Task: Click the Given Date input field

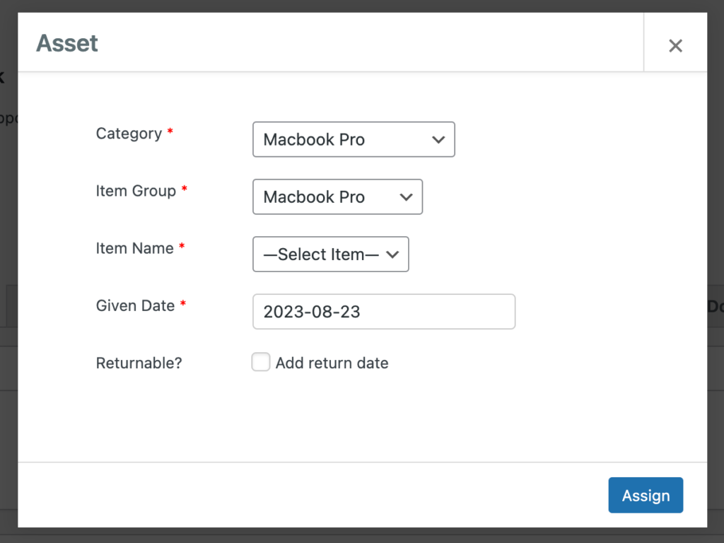Action: coord(384,312)
